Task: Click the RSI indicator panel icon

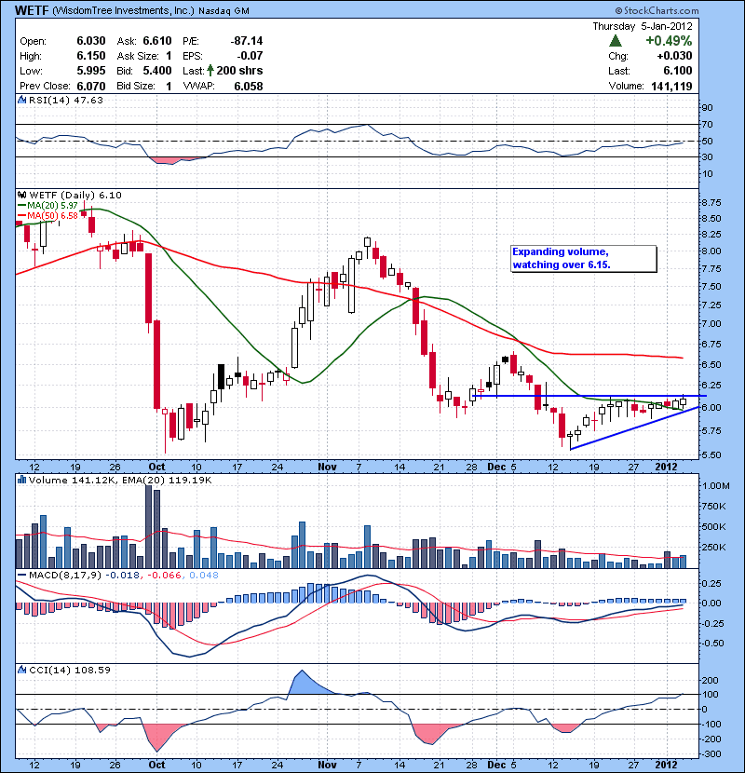Action: (x=21, y=100)
